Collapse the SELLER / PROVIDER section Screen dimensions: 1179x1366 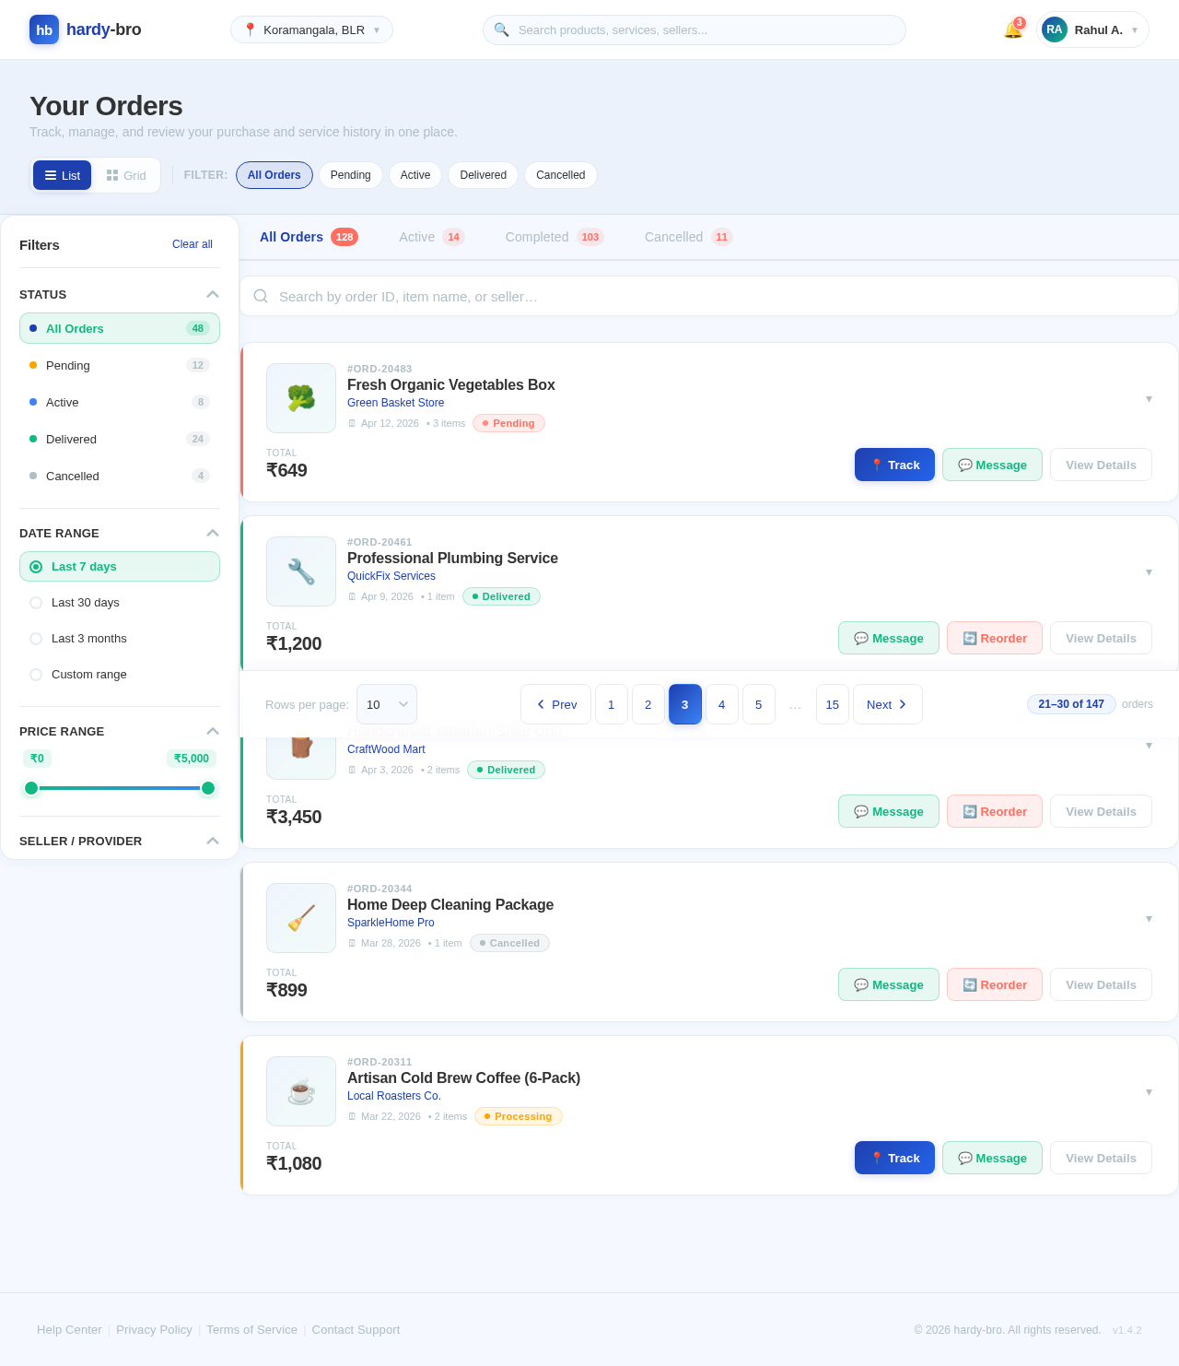pyautogui.click(x=213, y=841)
